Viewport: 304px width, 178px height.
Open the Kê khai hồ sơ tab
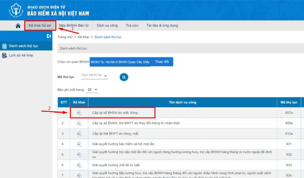pos(40,26)
